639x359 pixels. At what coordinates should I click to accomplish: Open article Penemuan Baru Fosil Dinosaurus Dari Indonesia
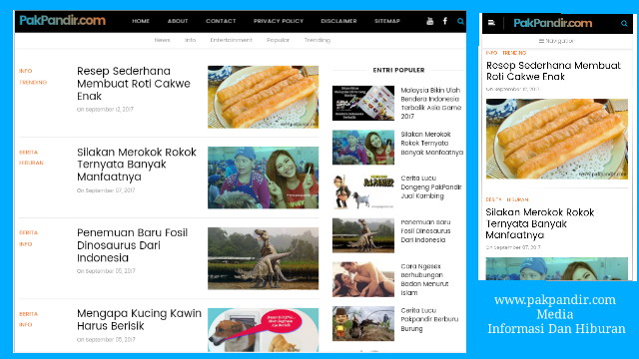click(x=133, y=245)
